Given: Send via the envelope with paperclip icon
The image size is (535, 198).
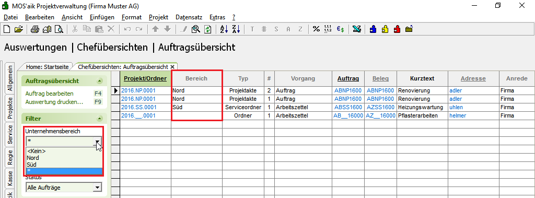Looking at the screenshot, I should click(x=46, y=29).
